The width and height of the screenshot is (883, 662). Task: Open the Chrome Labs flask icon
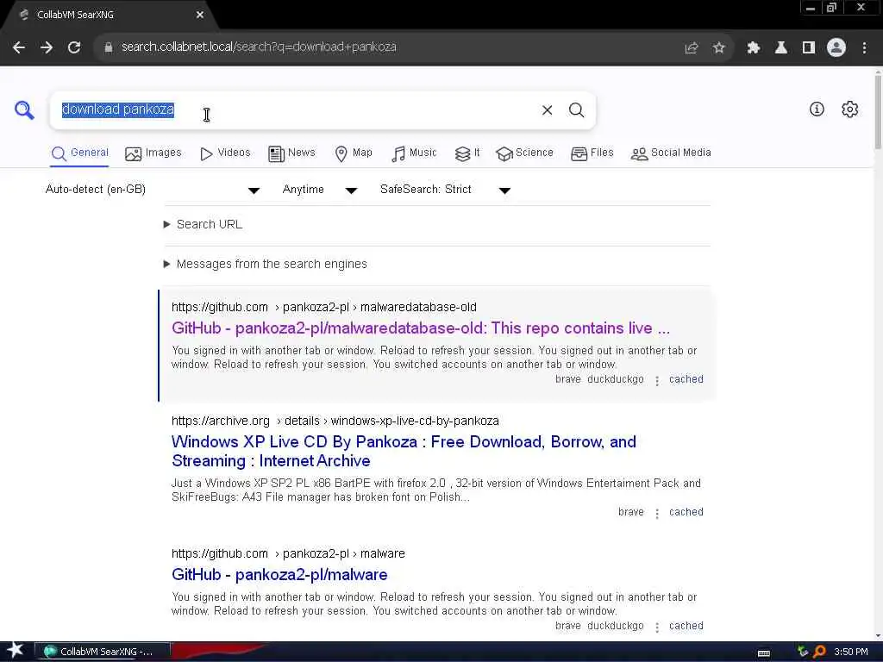click(781, 48)
